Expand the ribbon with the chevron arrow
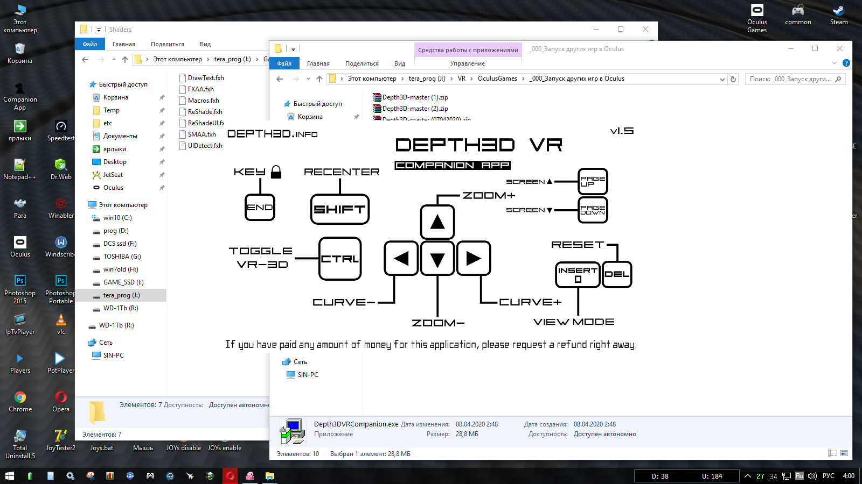This screenshot has height=484, width=862. point(835,63)
